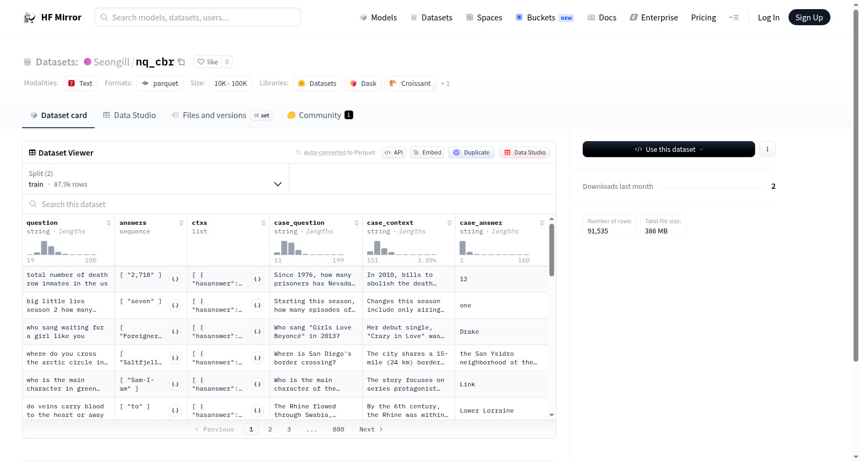This screenshot has width=860, height=462.
Task: Go to page 3 of results
Action: [x=289, y=429]
